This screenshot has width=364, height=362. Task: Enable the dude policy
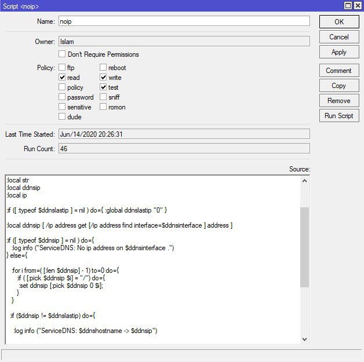[x=62, y=116]
